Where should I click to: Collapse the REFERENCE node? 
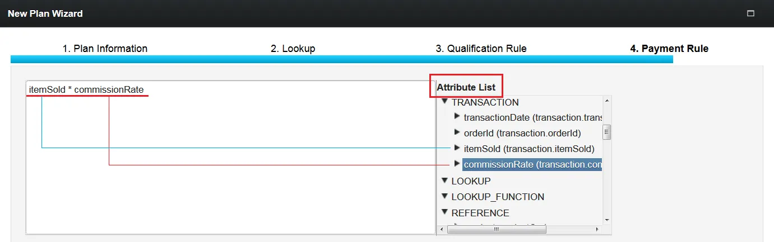[444, 212]
